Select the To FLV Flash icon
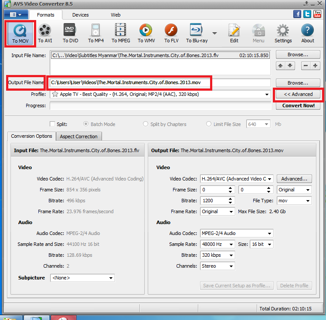Viewport: 326px width, 320px height. pyautogui.click(x=171, y=34)
